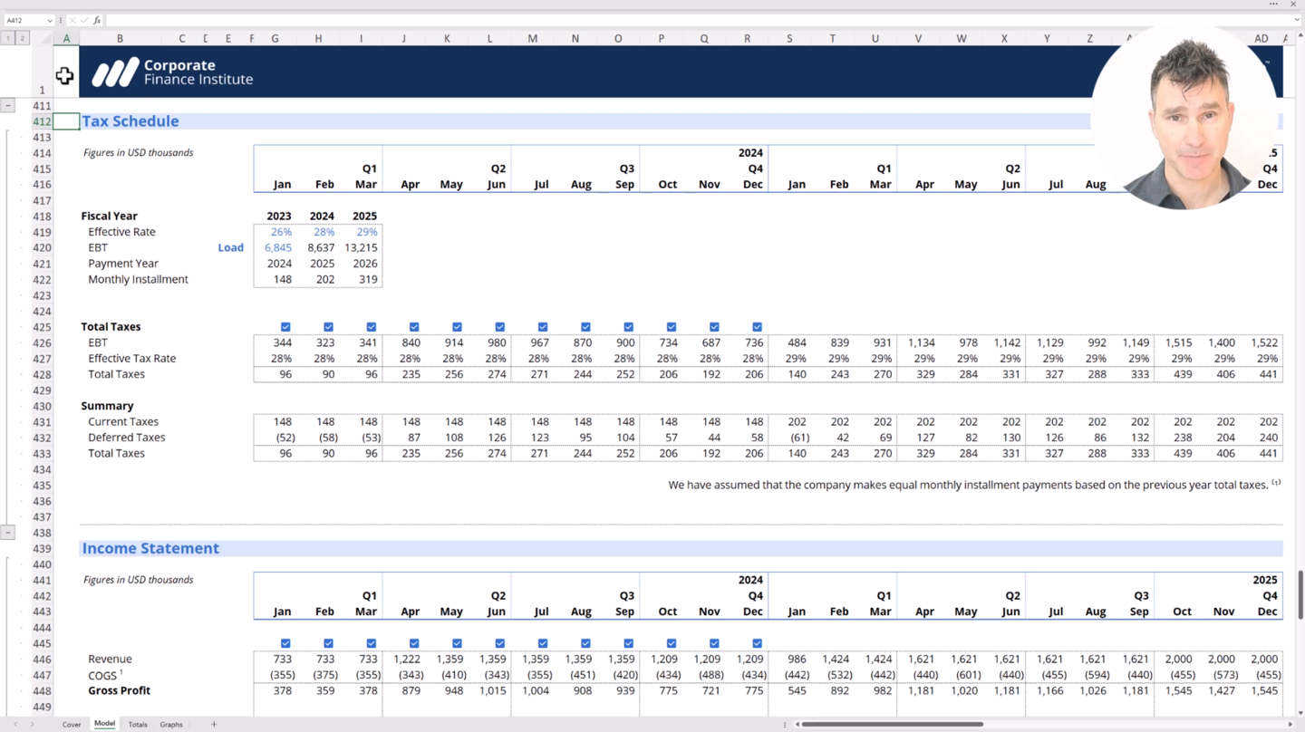Viewport: 1305px width, 732px height.
Task: Expand the formula bar using the chevron
Action: pyautogui.click(x=1297, y=20)
